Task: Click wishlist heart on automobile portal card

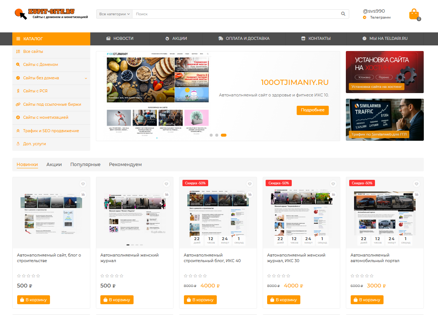Action: tap(417, 184)
